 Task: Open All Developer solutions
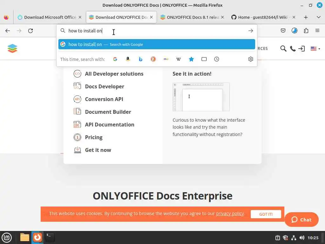tap(114, 74)
